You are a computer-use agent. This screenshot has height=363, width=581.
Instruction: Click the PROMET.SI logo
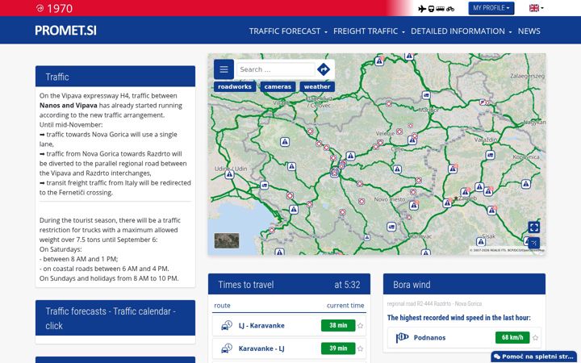click(x=65, y=31)
